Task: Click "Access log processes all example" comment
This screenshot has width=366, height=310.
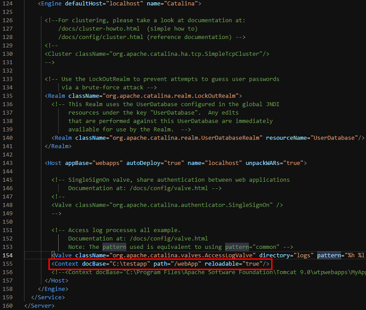Action: pyautogui.click(x=116, y=231)
